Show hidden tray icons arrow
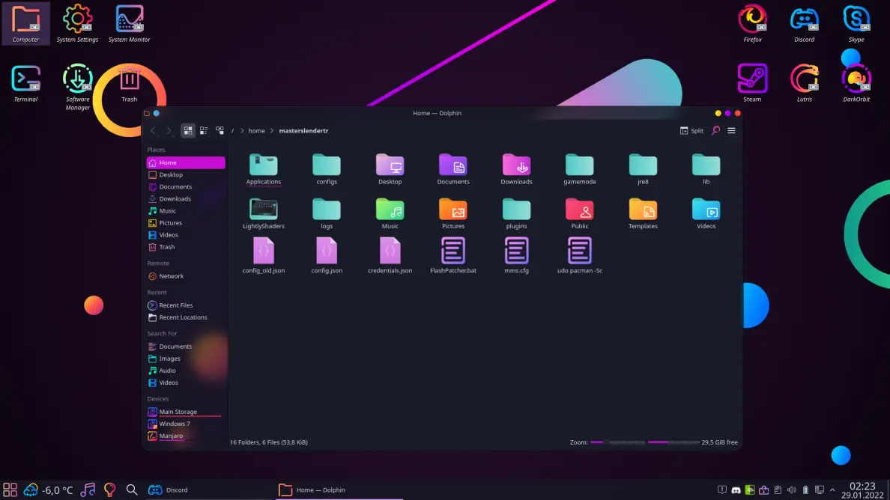 click(832, 490)
